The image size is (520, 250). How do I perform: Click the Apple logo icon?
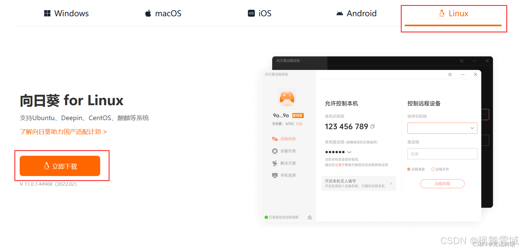[148, 13]
